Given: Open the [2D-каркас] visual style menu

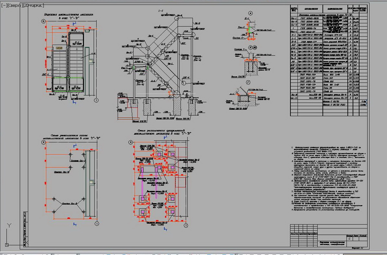Looking at the screenshot, I should (34, 6).
